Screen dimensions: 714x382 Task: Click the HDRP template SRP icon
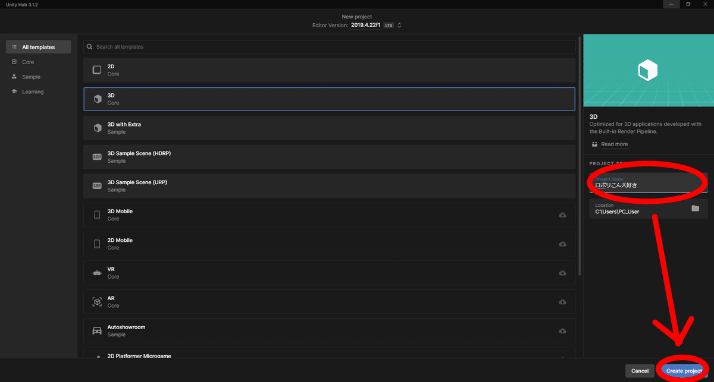97,157
